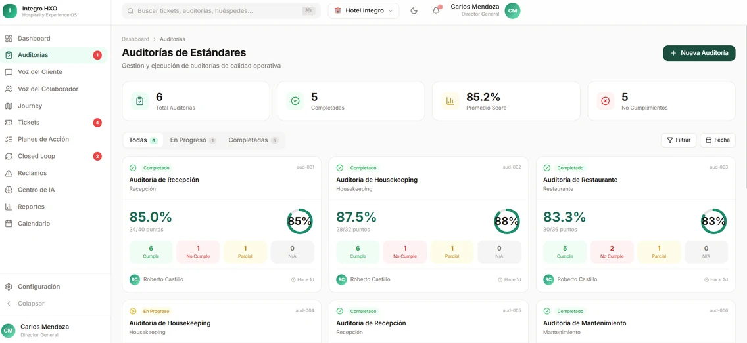Click the CM avatar in top bar
This screenshot has height=343, width=747.
(513, 10)
